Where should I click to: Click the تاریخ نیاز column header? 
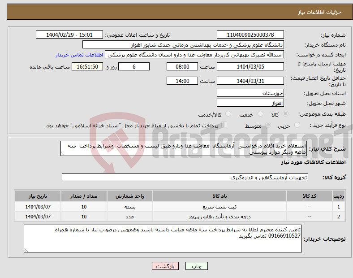coord(38,196)
